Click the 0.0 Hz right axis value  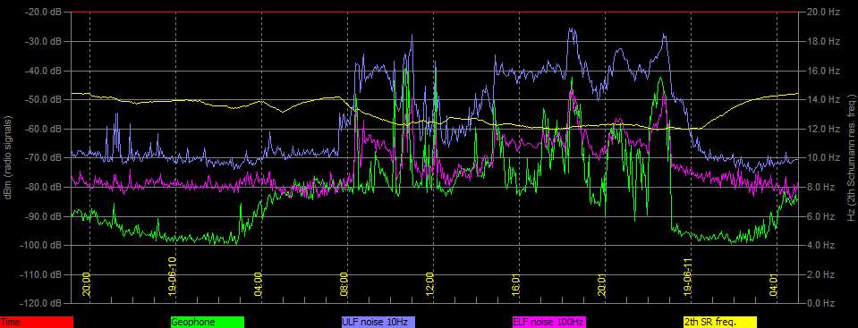click(x=820, y=303)
